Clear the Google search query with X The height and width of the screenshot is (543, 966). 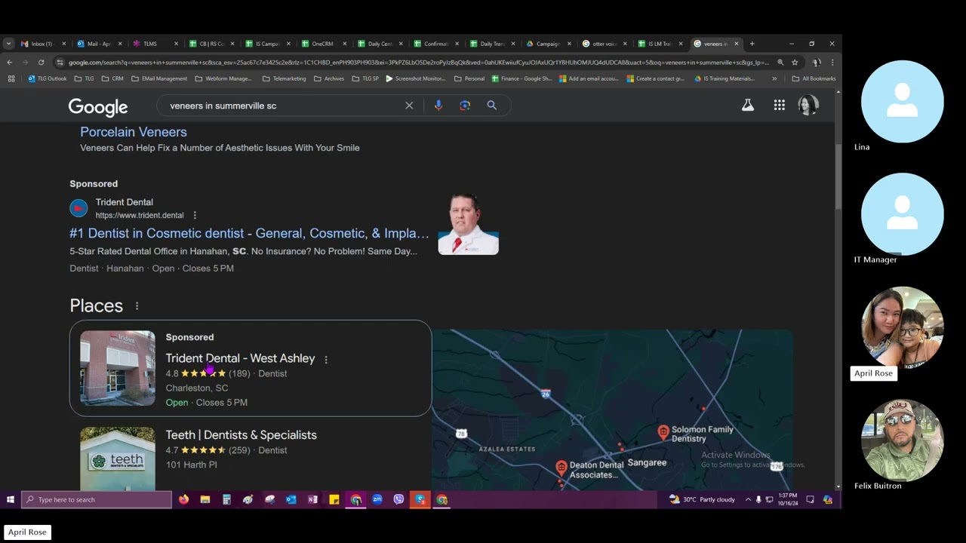[x=409, y=106]
